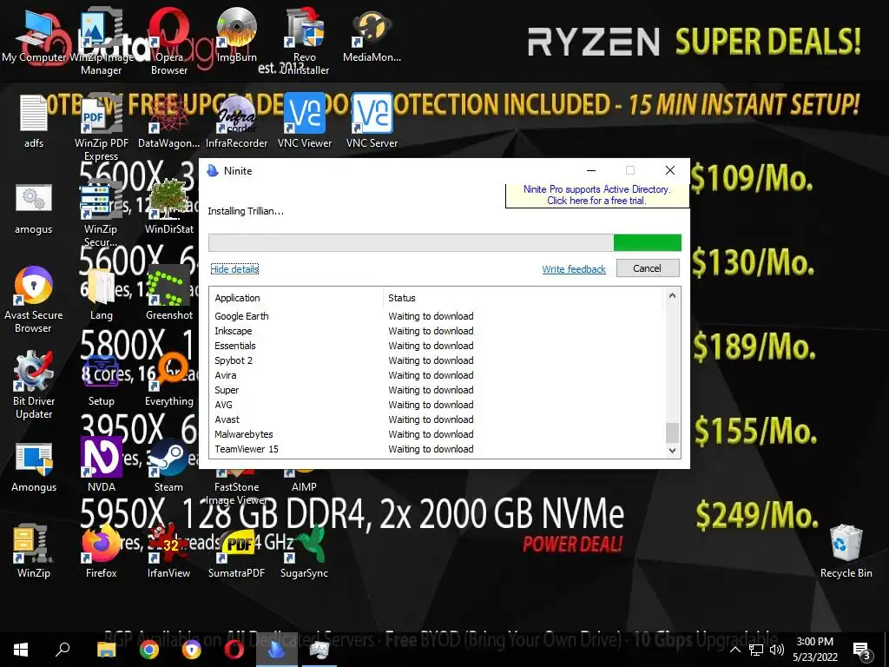This screenshot has width=889, height=667.
Task: Show hidden system tray icons
Action: pyautogui.click(x=734, y=650)
